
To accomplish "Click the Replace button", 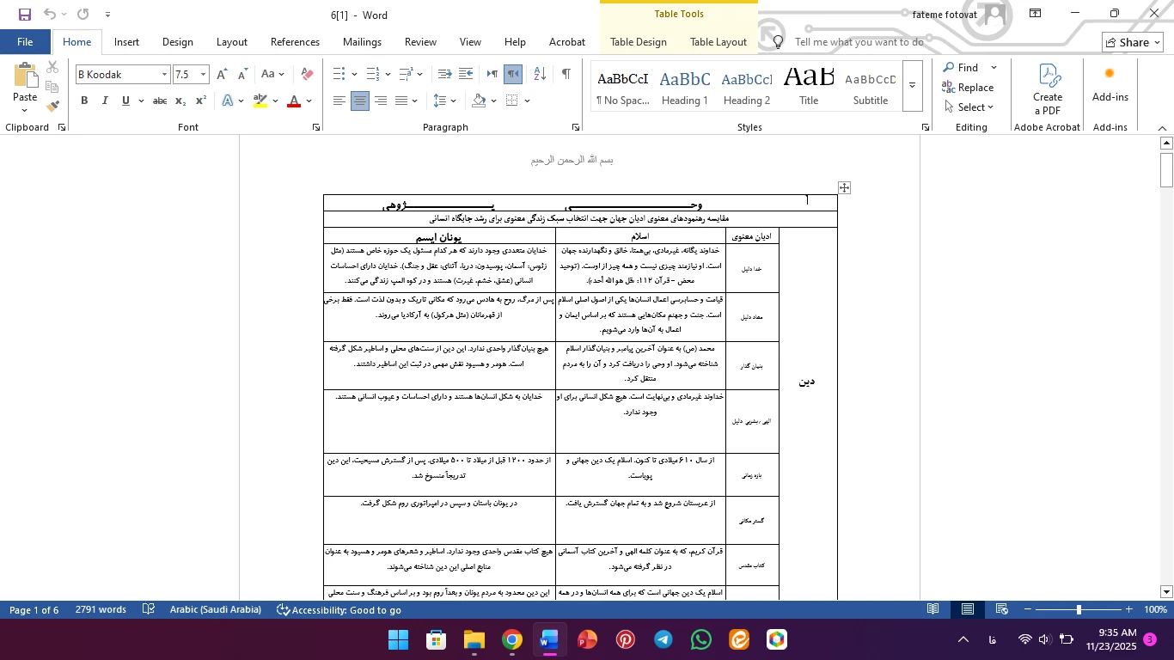I will coord(968,88).
